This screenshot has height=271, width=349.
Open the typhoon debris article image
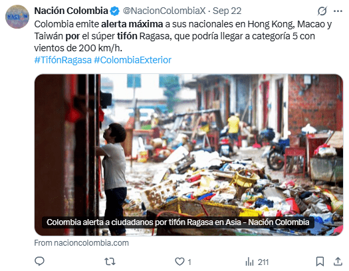click(x=189, y=154)
